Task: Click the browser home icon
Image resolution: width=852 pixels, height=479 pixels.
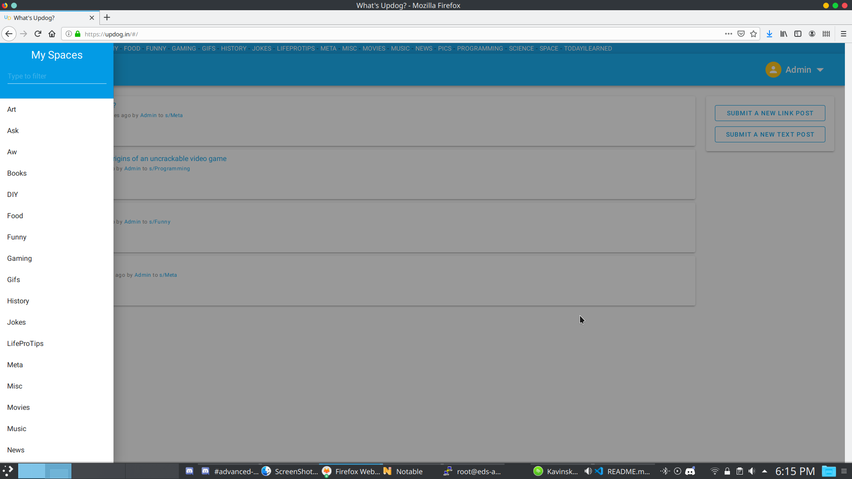Action: coord(52,34)
